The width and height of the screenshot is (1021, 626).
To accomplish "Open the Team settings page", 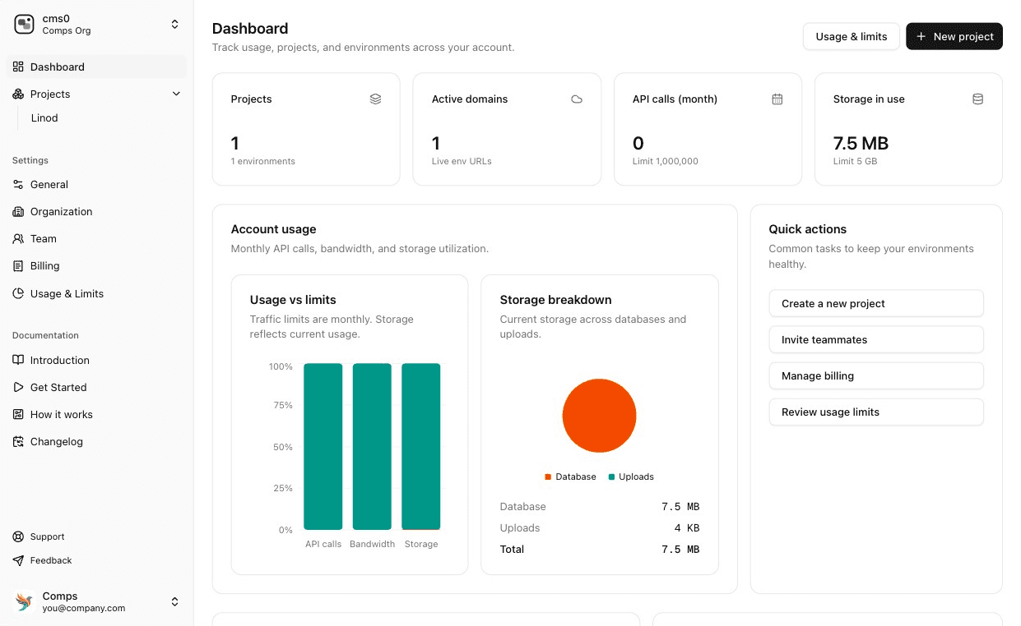I will tap(42, 238).
